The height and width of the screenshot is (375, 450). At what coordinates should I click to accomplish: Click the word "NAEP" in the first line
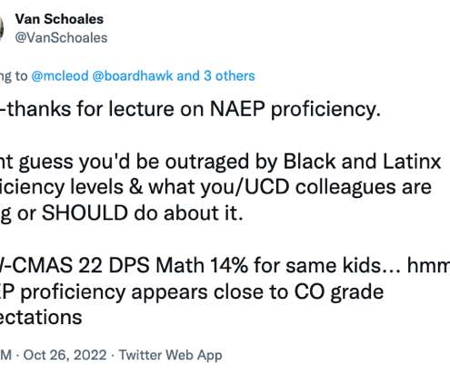pyautogui.click(x=237, y=109)
